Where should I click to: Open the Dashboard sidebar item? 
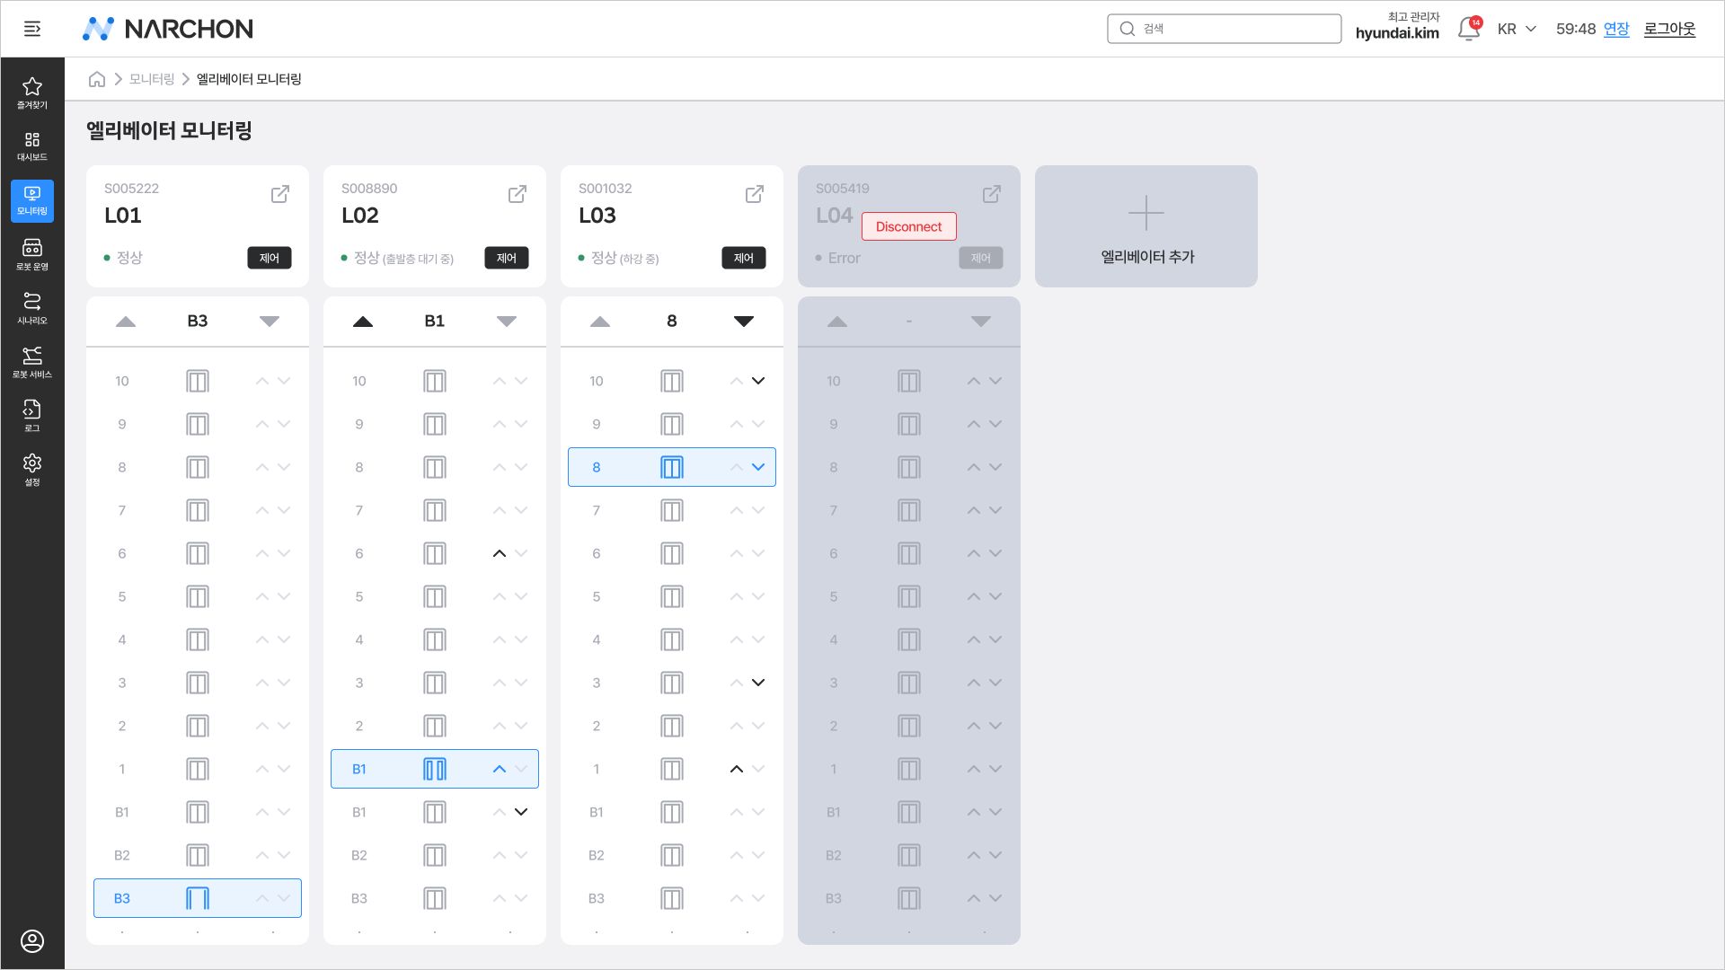32,146
